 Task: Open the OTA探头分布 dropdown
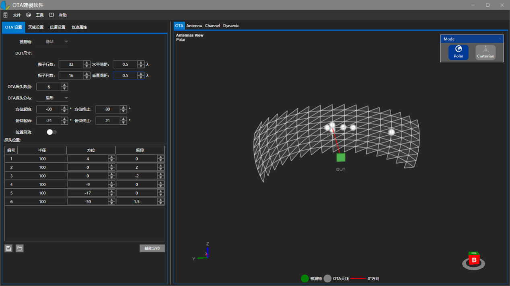point(53,98)
